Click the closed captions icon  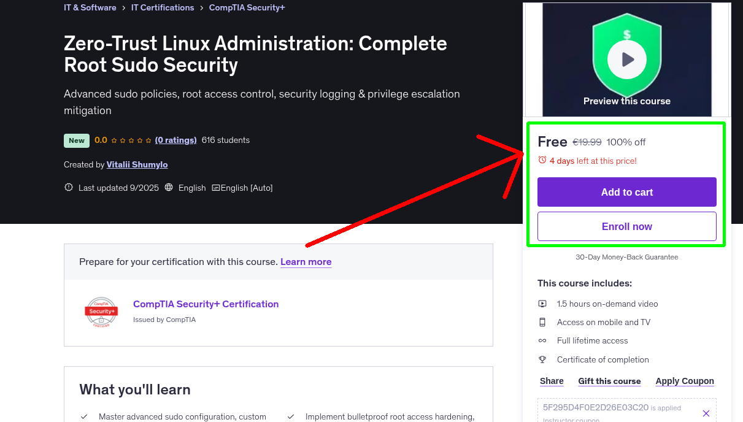[215, 188]
